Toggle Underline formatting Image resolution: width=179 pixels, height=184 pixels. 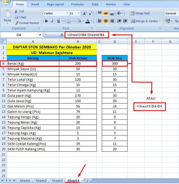click(58, 21)
